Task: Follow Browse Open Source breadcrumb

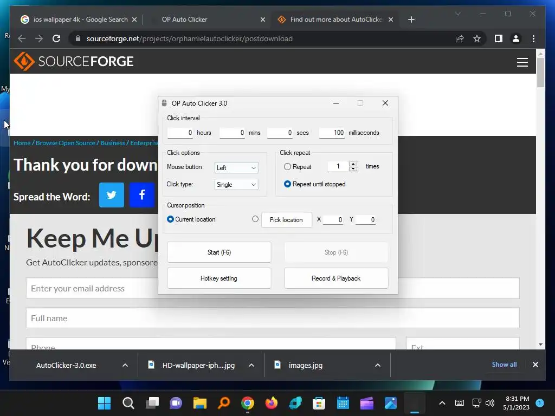Action: pyautogui.click(x=66, y=143)
